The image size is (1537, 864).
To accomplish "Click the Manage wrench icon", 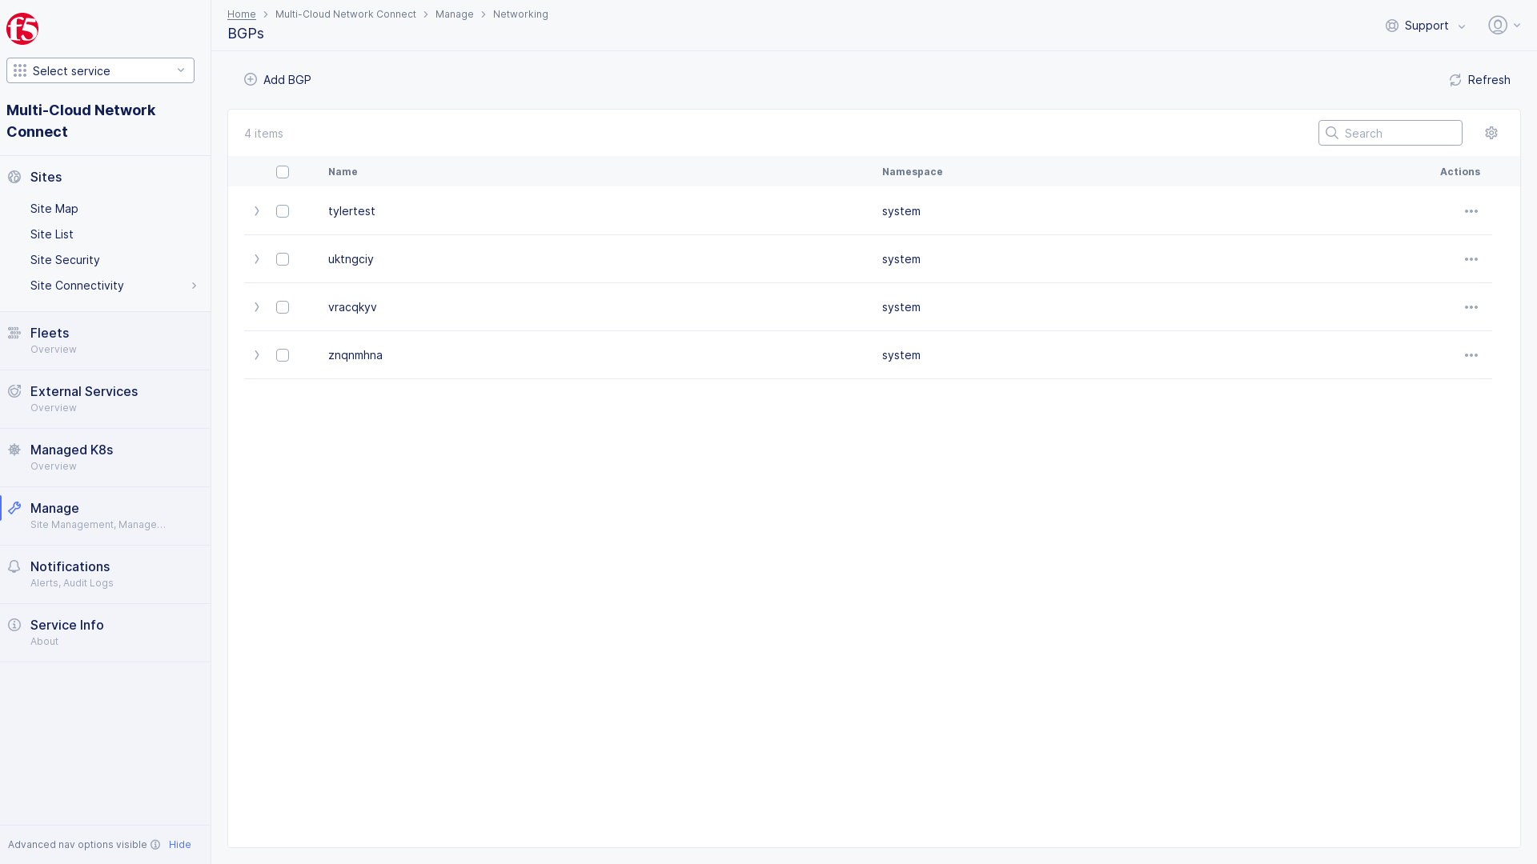I will [14, 508].
